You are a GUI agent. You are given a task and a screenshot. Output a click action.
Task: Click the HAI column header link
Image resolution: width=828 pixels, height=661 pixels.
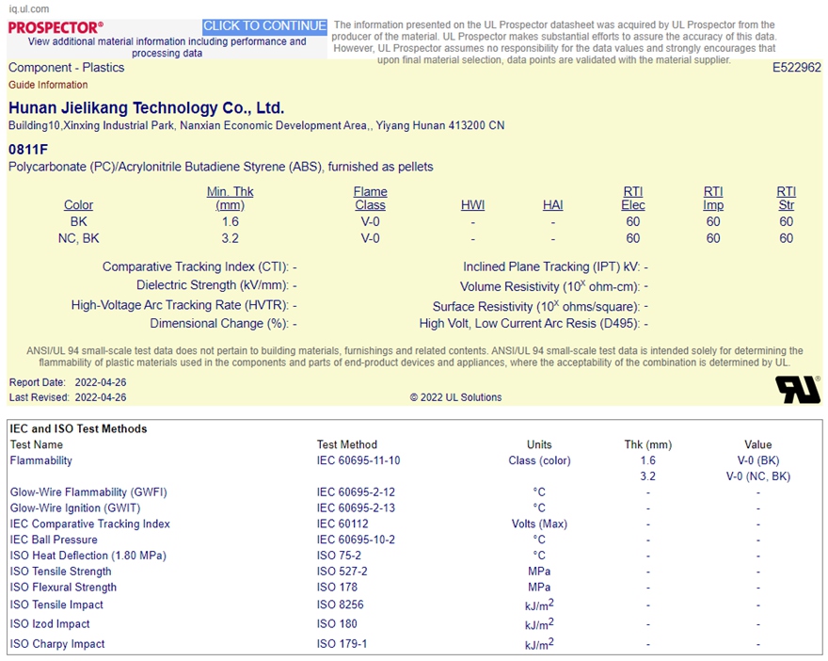[553, 205]
